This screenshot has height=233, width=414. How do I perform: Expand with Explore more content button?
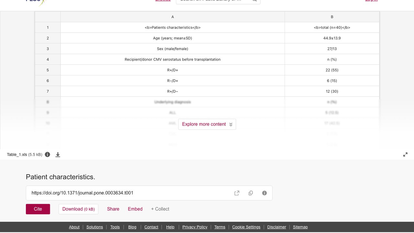pyautogui.click(x=207, y=124)
